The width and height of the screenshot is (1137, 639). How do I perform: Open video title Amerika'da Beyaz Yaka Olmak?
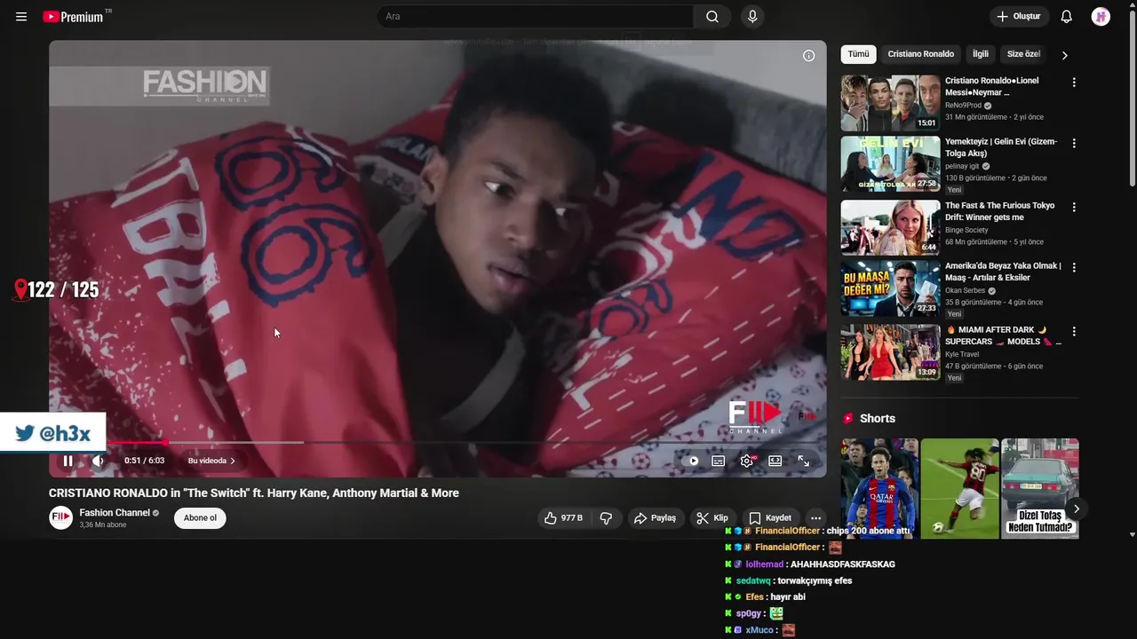click(1003, 272)
